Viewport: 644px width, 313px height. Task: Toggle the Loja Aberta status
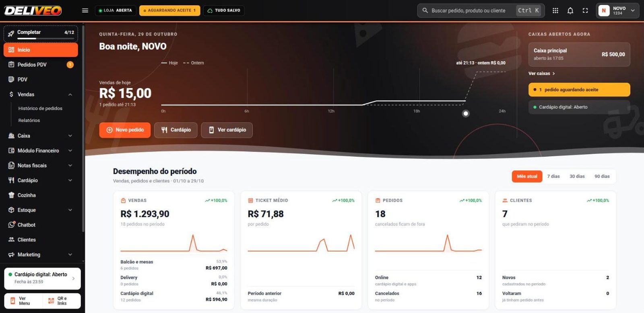tap(116, 10)
